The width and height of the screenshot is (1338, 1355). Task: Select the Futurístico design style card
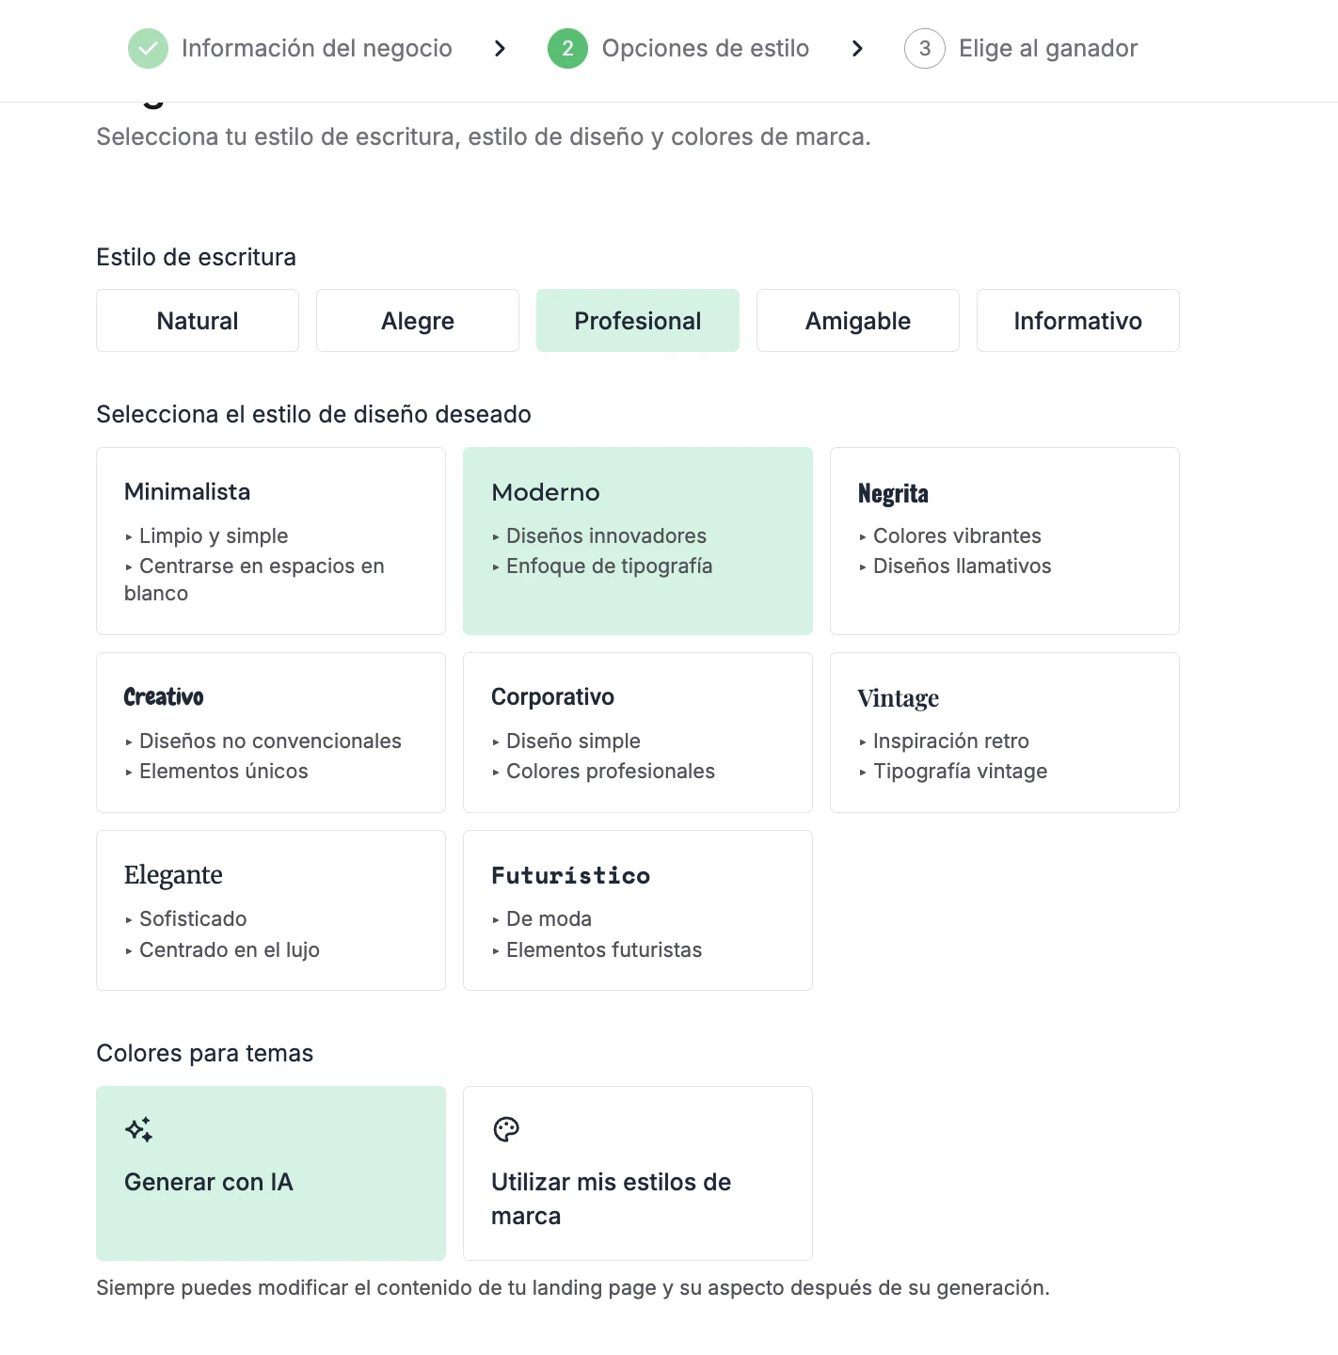637,910
